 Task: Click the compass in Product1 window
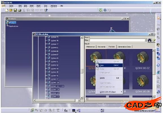(112, 30)
